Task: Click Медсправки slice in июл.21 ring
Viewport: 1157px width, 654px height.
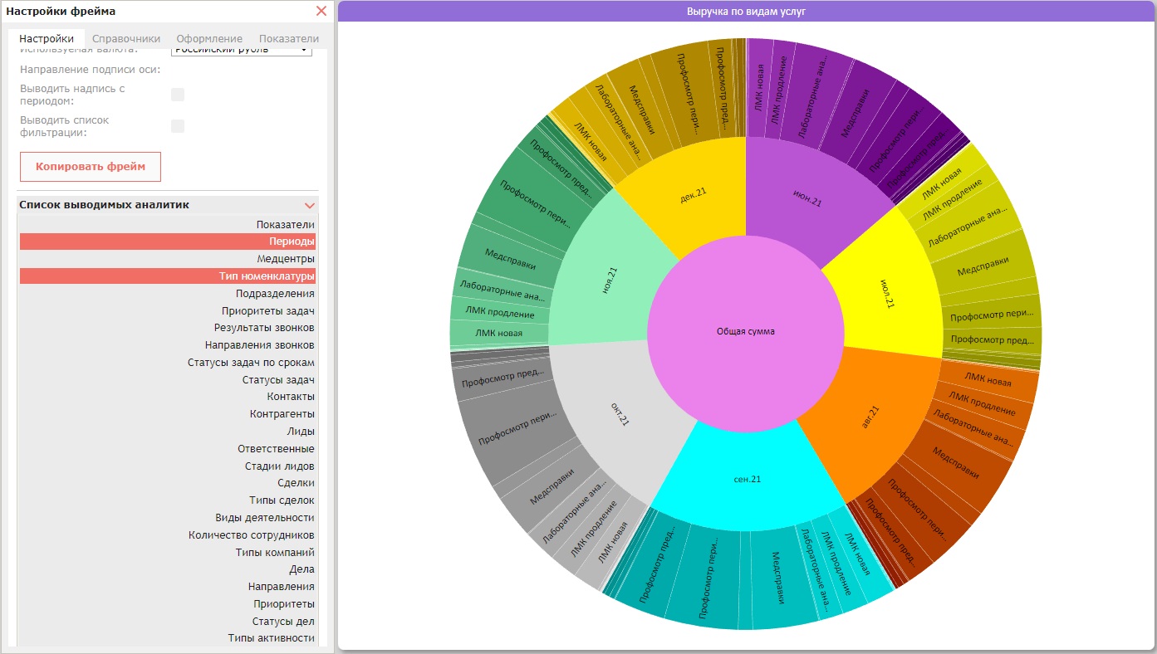Action: 983,267
